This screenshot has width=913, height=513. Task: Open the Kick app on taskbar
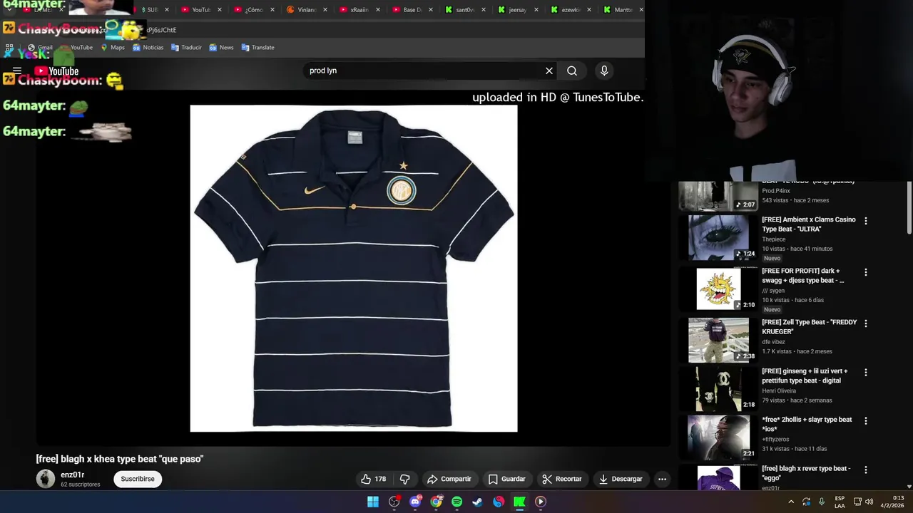(x=519, y=502)
